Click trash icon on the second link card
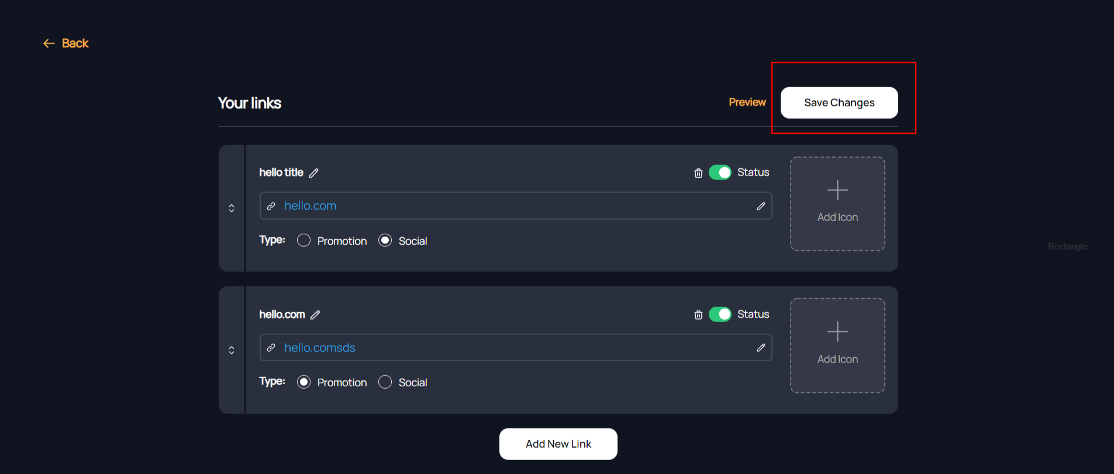This screenshot has height=474, width=1114. tap(698, 315)
